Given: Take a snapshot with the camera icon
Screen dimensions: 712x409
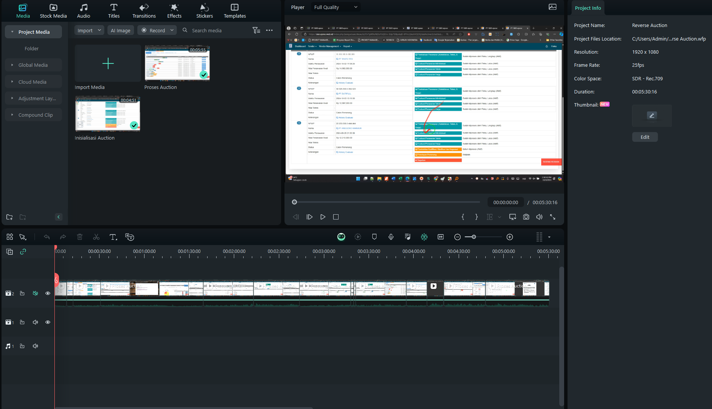Looking at the screenshot, I should [x=526, y=217].
